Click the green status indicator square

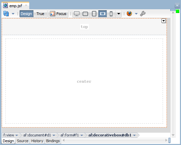(178, 11)
